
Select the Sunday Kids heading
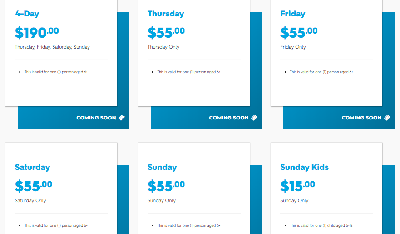coord(305,167)
